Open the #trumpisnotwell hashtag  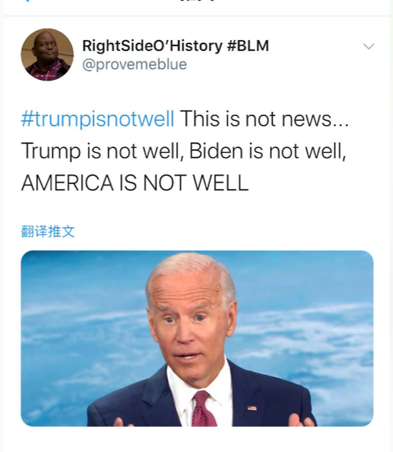[97, 119]
